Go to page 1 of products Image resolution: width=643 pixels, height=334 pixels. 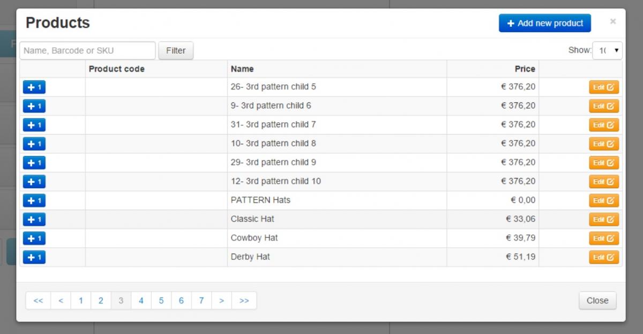81,301
